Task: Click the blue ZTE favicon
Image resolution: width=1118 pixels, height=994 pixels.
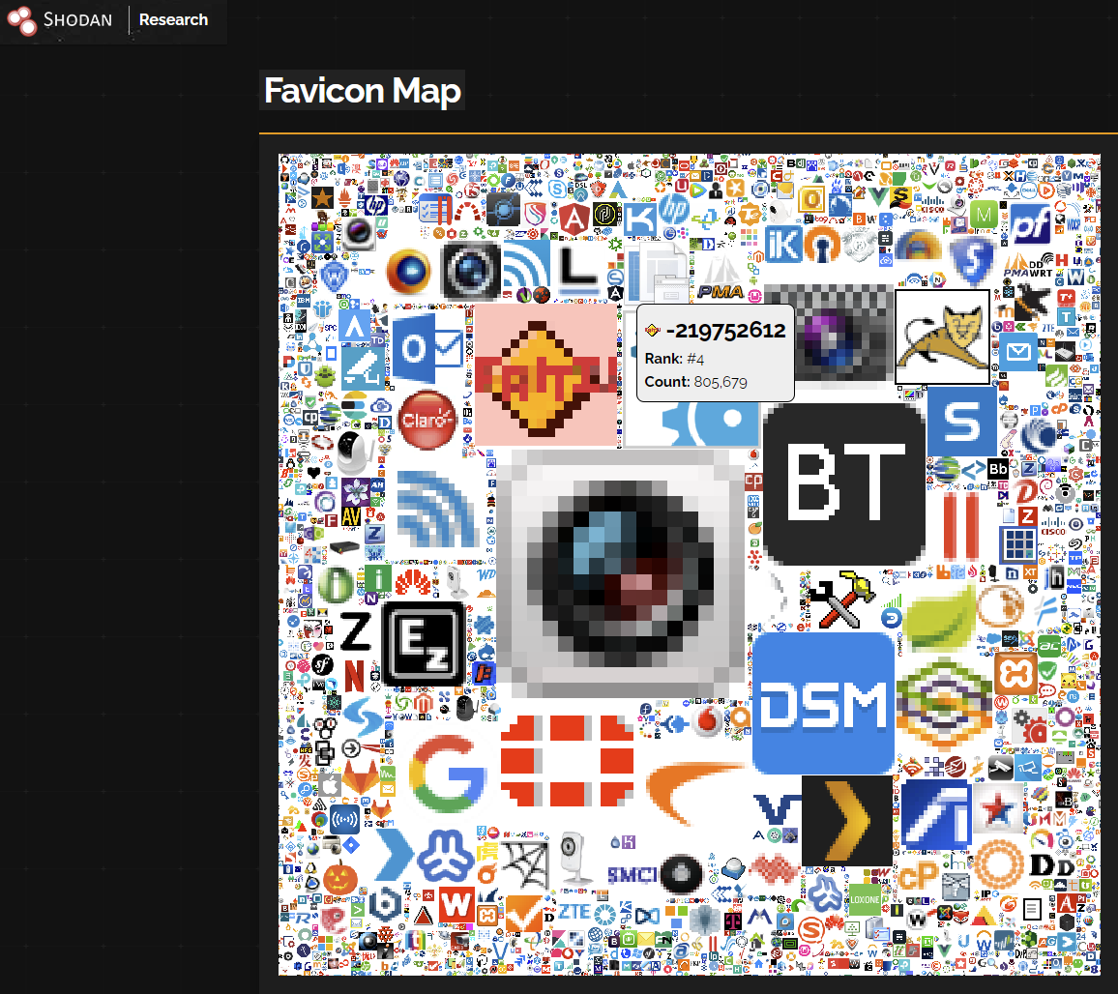Action: coord(574,911)
